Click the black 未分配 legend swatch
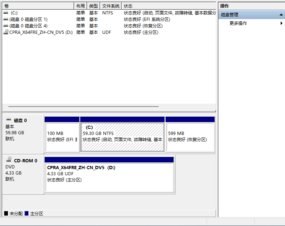The width and height of the screenshot is (285, 226). click(6, 213)
